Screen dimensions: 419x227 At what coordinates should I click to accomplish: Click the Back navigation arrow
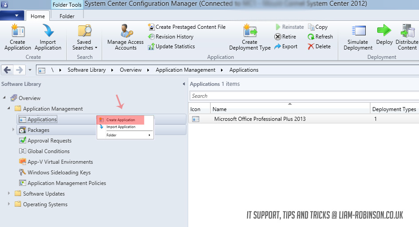(x=8, y=70)
